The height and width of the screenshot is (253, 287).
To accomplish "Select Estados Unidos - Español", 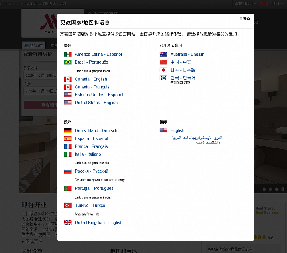I will [x=99, y=95].
